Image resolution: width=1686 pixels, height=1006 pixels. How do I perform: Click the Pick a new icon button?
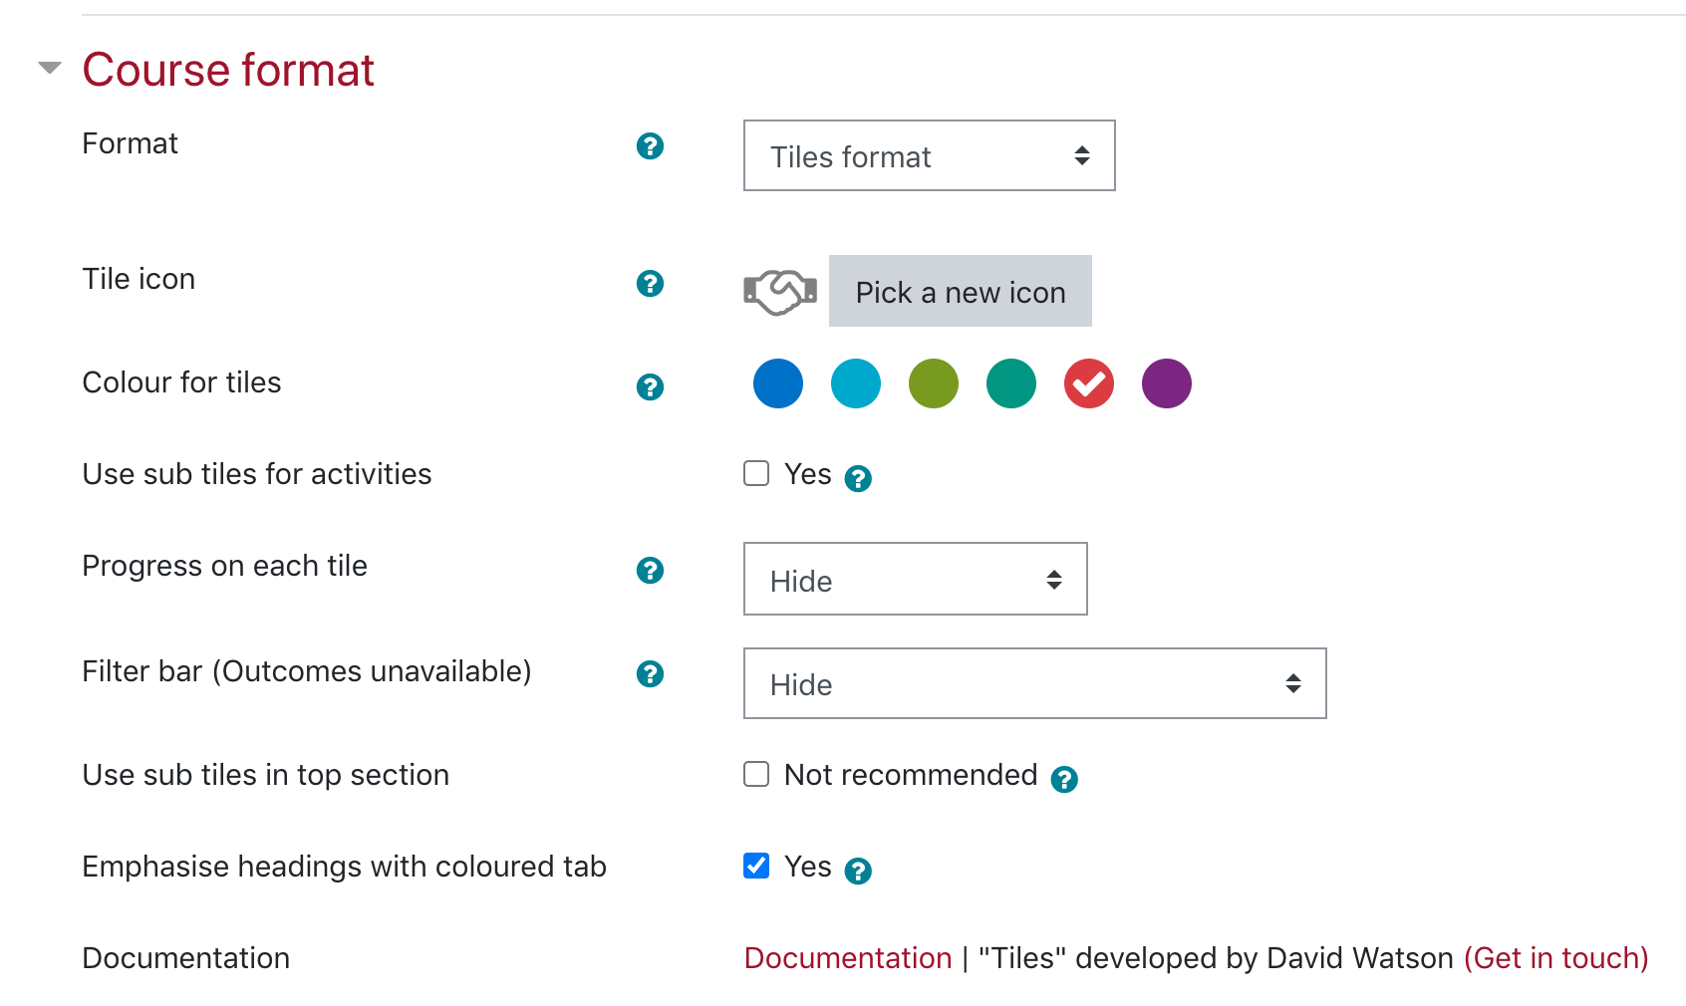(x=960, y=292)
